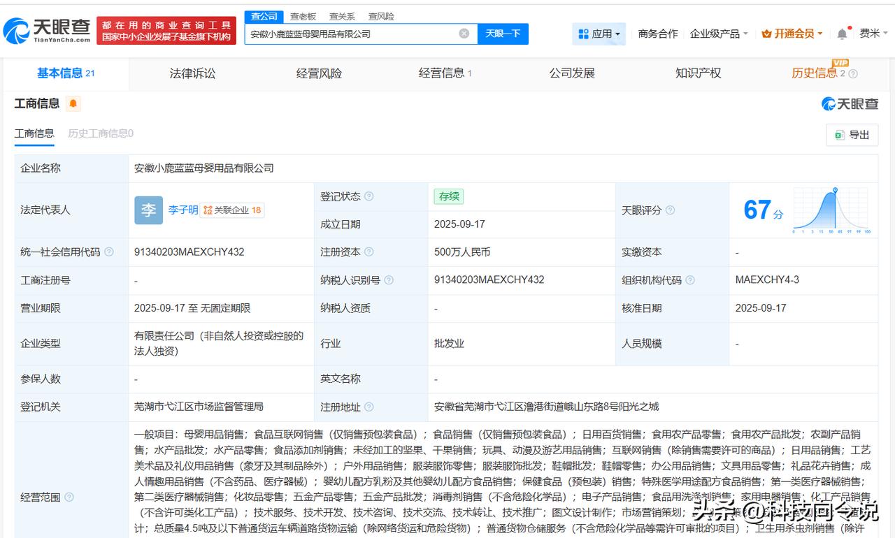895x538 pixels.
Task: Open the notification bell in the top bar
Action: [842, 34]
